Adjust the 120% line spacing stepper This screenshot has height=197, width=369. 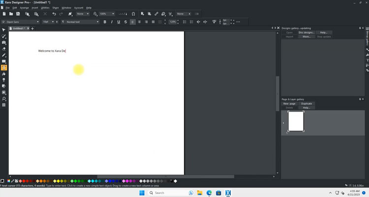click(x=178, y=22)
